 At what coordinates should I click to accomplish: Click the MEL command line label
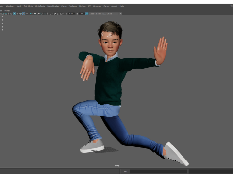click(x=126, y=171)
